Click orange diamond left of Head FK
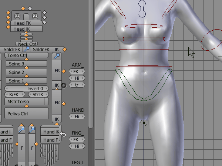Screen dimensions: 222x166 [x=8, y=22]
